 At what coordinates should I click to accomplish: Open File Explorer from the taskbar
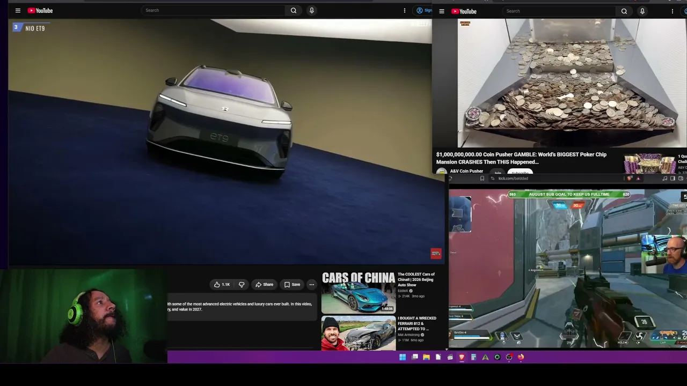pos(426,357)
